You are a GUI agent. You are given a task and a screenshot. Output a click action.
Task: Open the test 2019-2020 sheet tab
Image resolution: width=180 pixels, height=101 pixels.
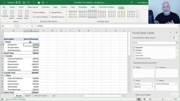pyautogui.click(x=40, y=96)
